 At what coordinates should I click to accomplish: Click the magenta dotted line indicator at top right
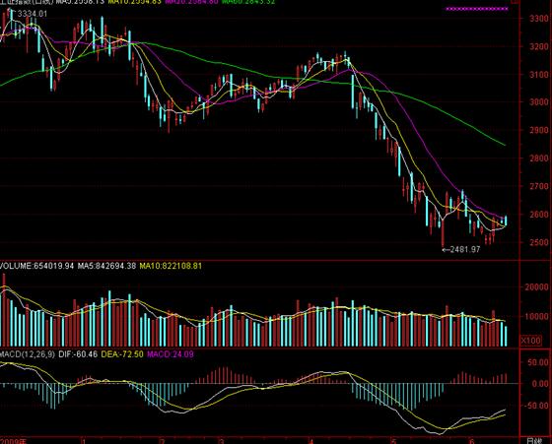(477, 9)
